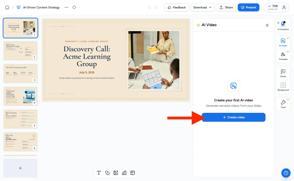Go to the home icon

(x=7, y=7)
